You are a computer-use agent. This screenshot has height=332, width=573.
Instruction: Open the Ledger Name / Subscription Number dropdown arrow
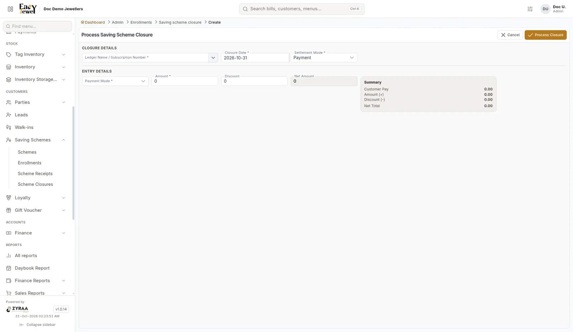[x=213, y=58]
